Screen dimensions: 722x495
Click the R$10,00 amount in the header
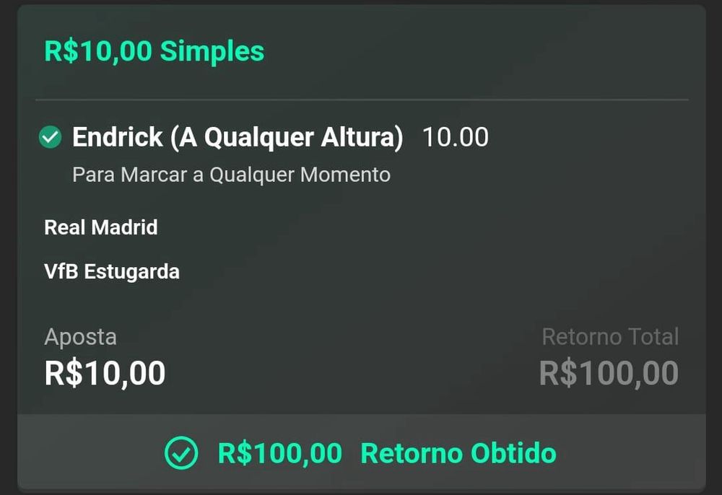tap(98, 51)
